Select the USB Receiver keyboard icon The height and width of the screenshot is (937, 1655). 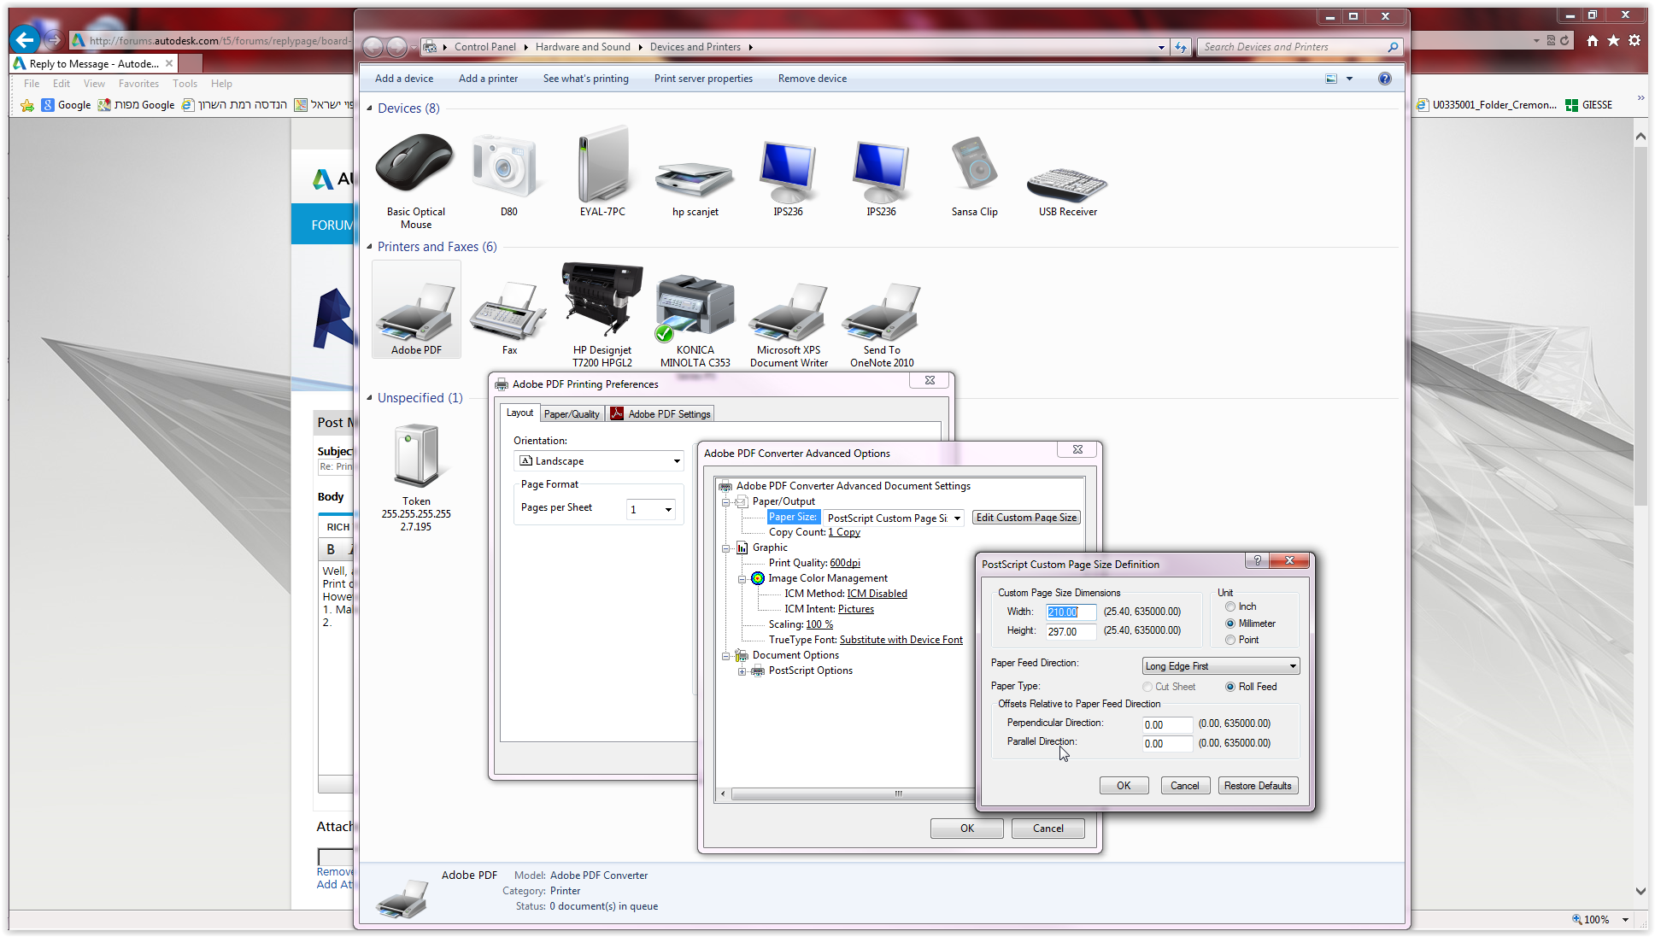coord(1067,184)
